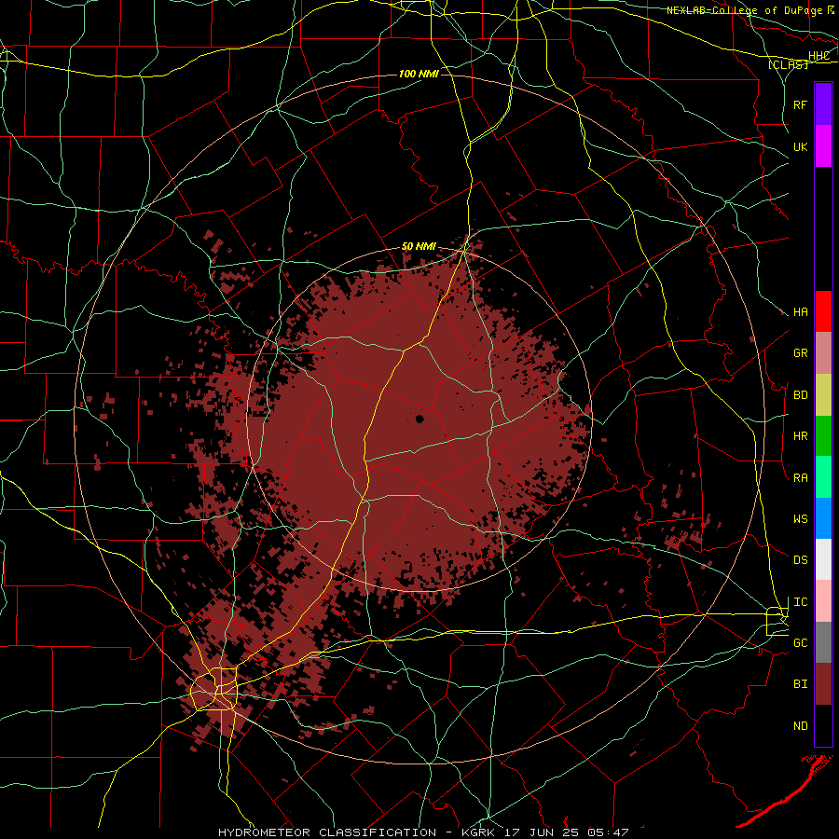The height and width of the screenshot is (839, 839).
Task: Select the IC pink legend swatch
Action: coord(823,601)
